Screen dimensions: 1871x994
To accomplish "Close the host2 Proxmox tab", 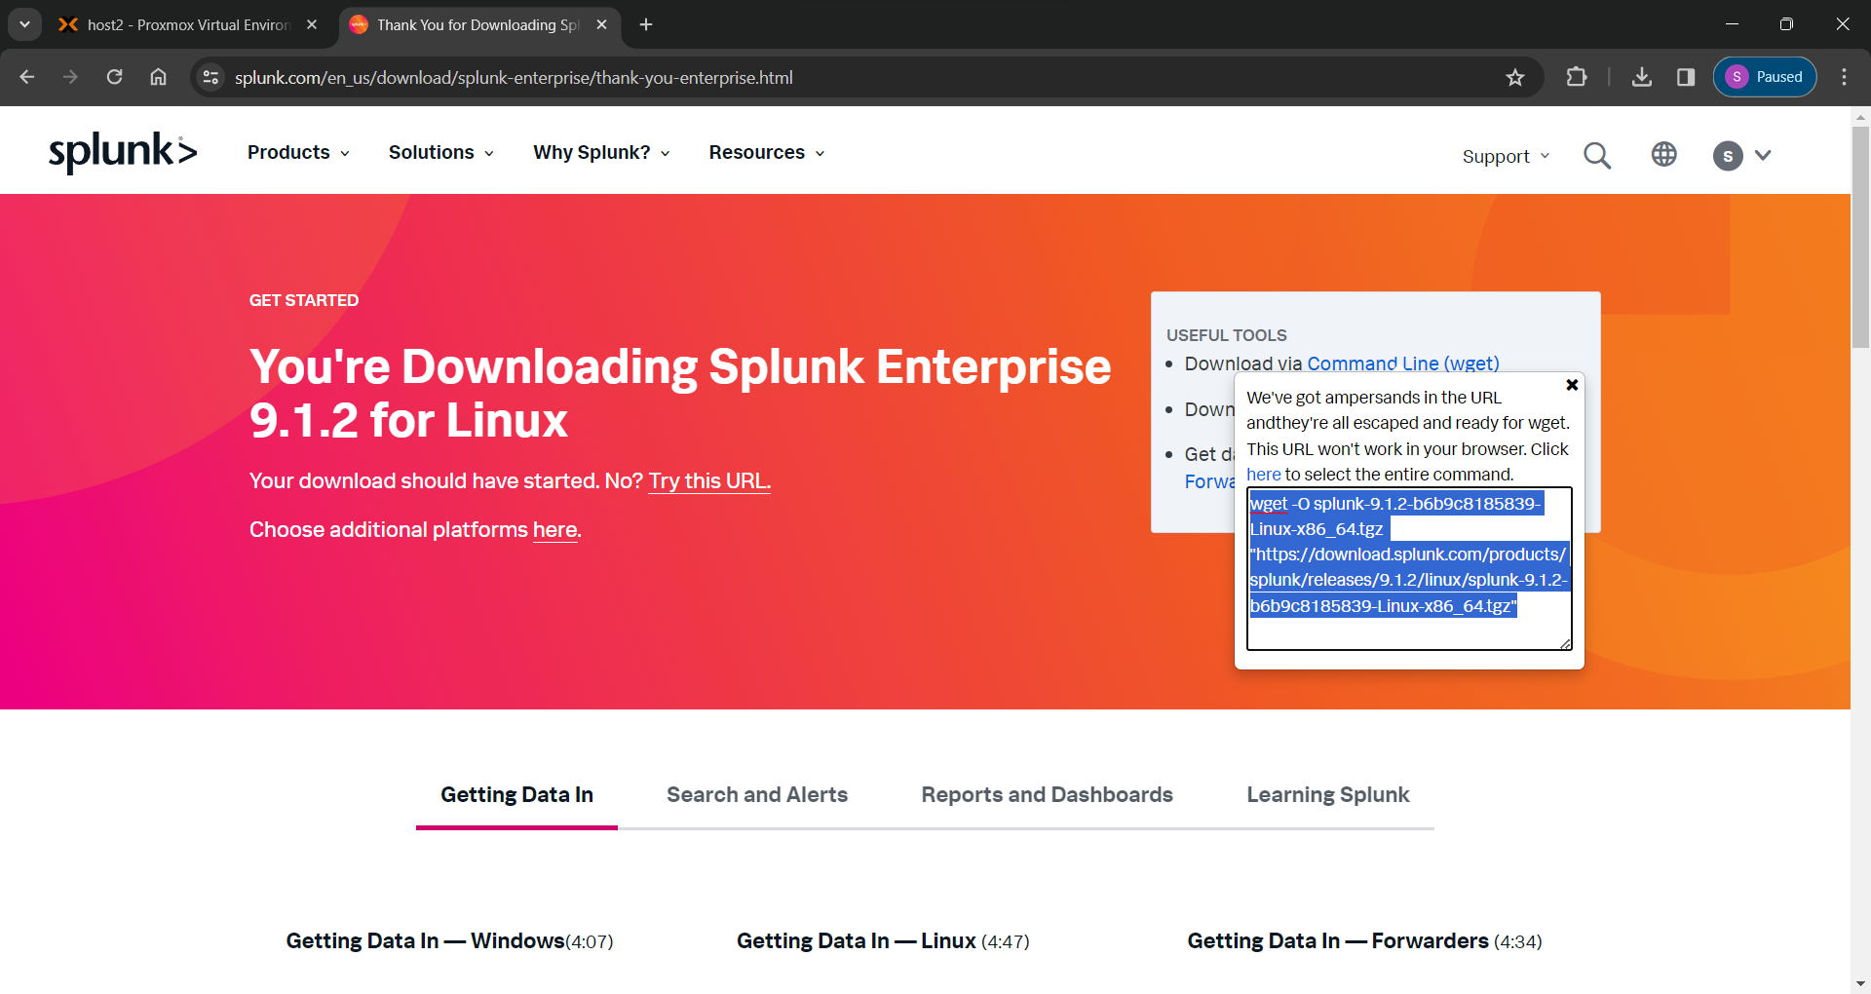I will click(x=312, y=24).
